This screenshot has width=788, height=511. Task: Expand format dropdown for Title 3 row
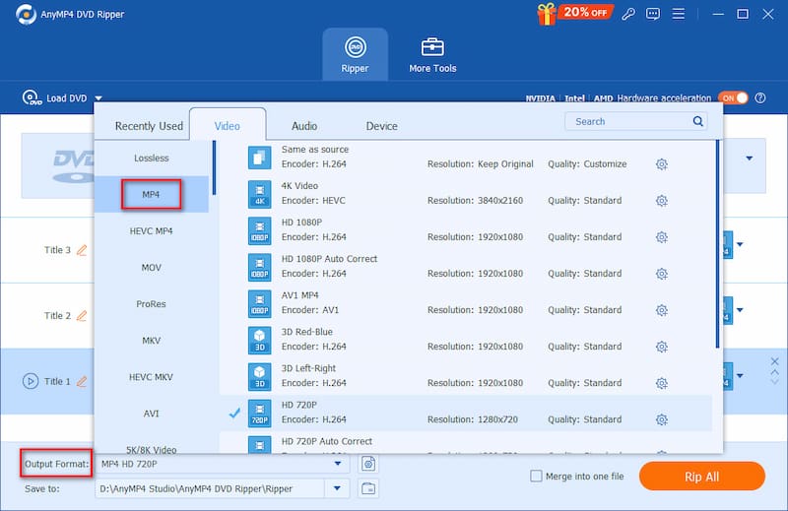click(x=740, y=245)
